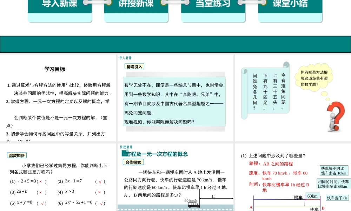Click the line 观看视频，你能帮陈赫解决问题吗?
351x211 pixels.
pos(159,122)
